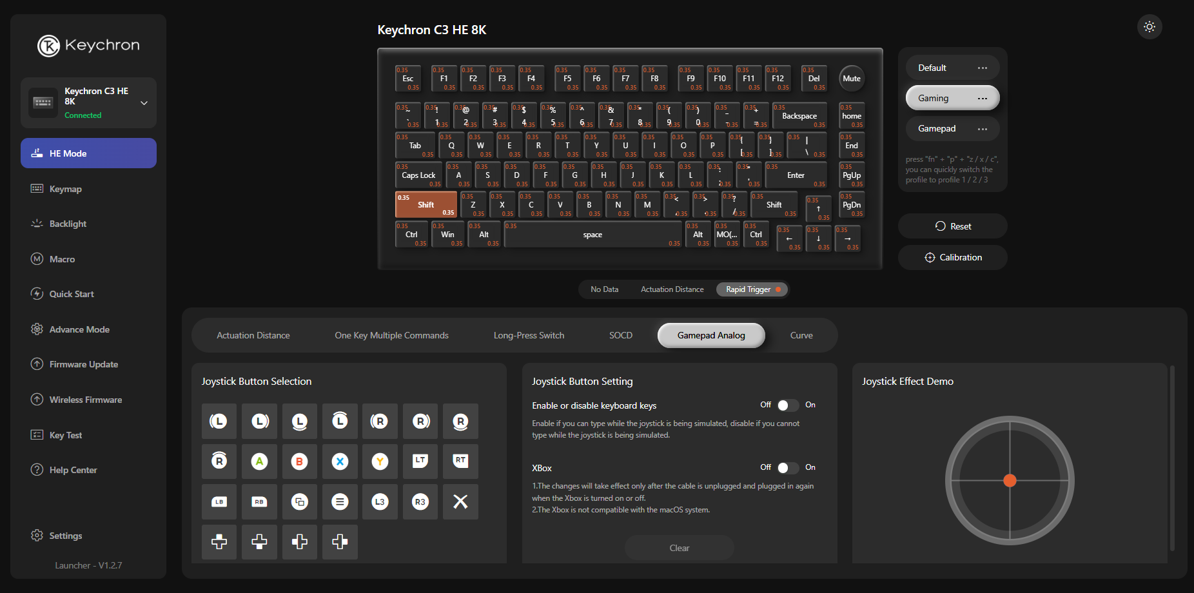Viewport: 1194px width, 593px height.
Task: Open the Default profile three-dot menu
Action: pyautogui.click(x=982, y=68)
